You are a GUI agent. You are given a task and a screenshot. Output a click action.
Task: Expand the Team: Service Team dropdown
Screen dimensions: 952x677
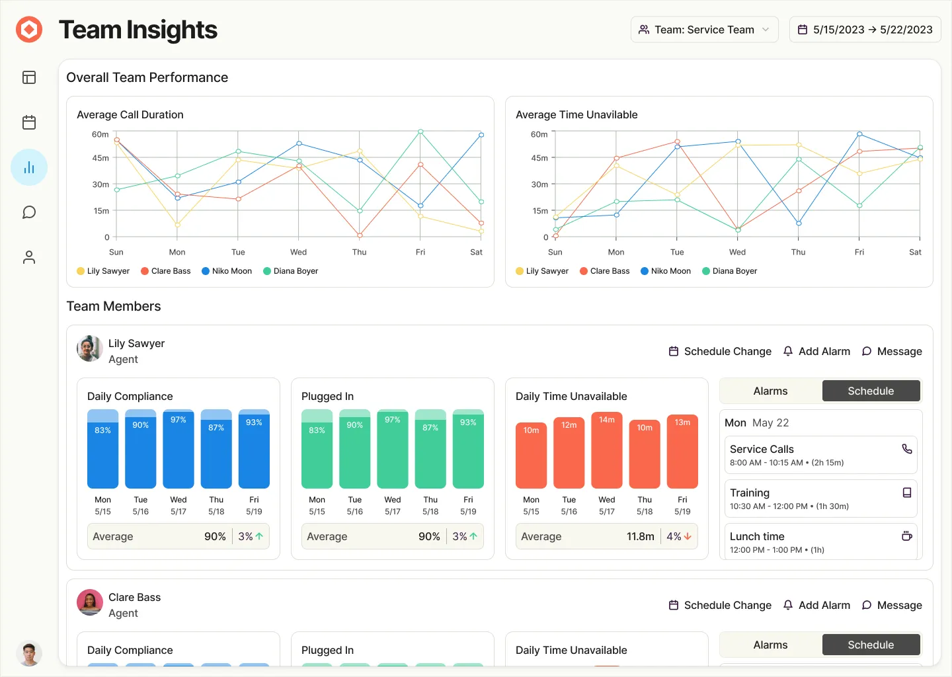704,30
